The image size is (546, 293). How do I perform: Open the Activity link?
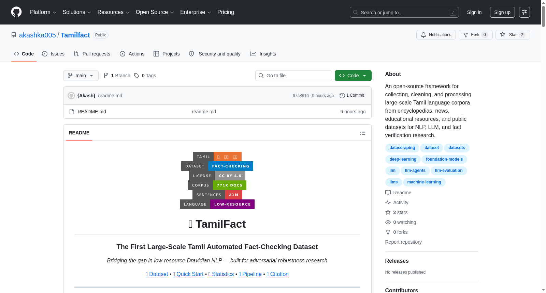(397, 202)
